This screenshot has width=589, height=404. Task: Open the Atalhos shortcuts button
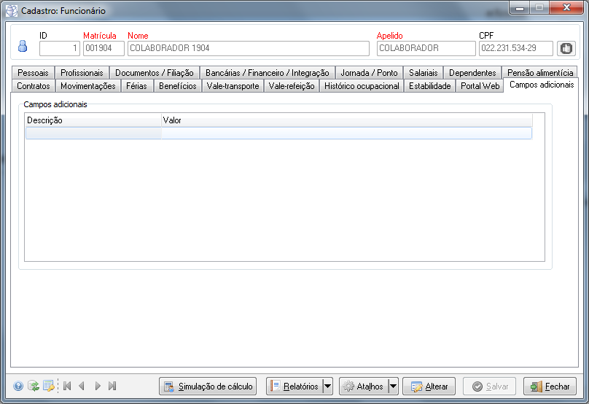point(363,386)
